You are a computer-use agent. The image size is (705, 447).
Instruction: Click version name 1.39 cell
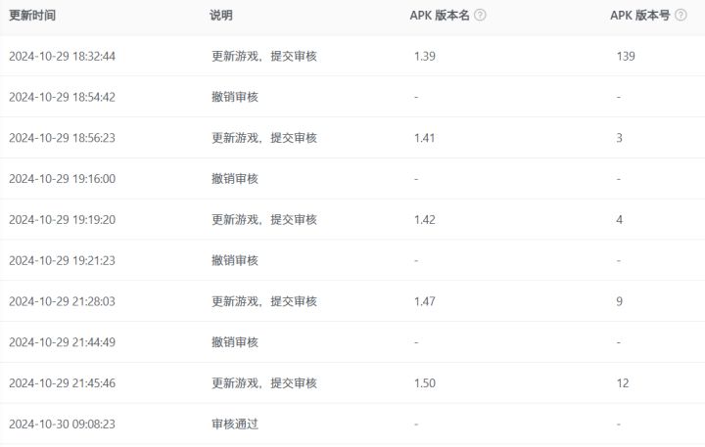pos(425,57)
